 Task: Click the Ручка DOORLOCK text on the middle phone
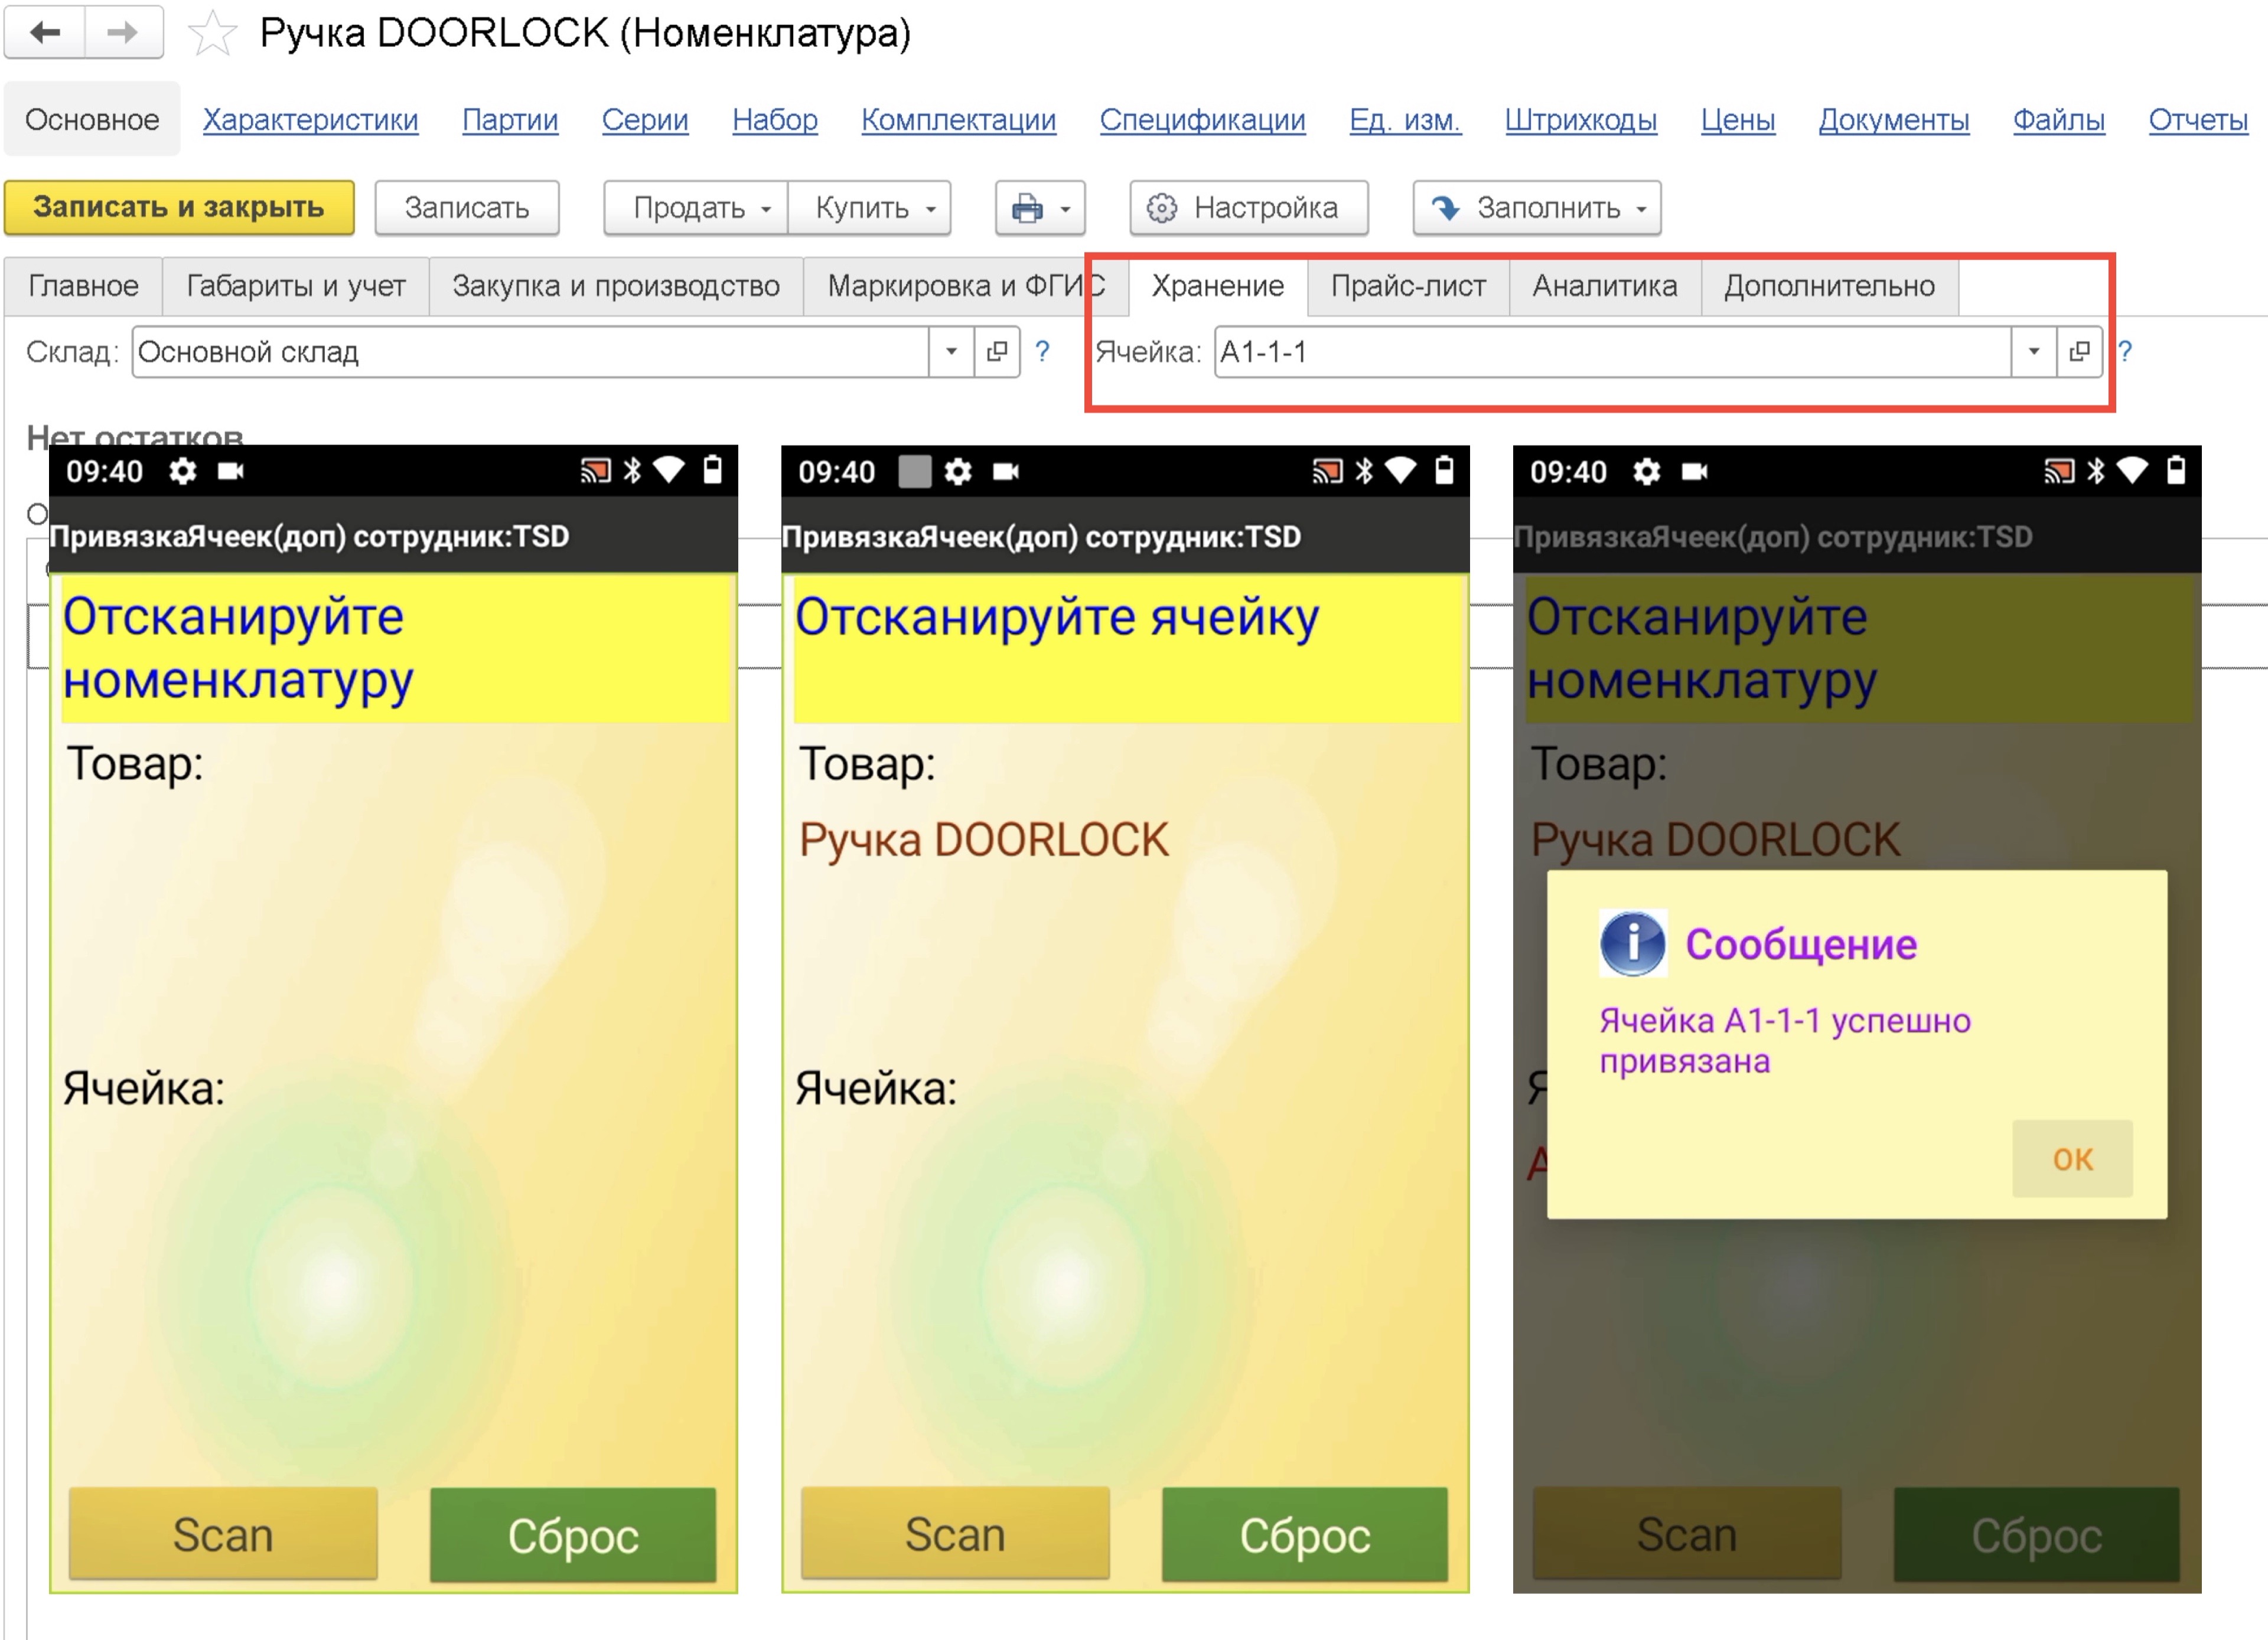pyautogui.click(x=983, y=839)
